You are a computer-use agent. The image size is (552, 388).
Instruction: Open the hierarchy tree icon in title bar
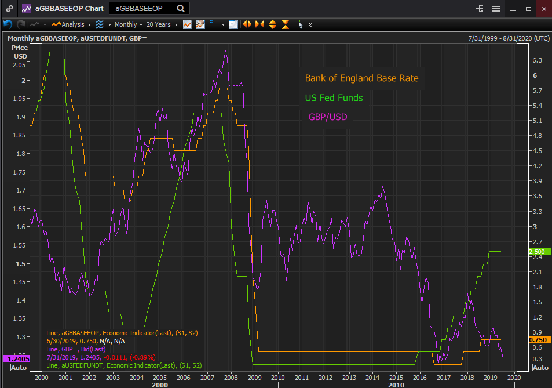click(479, 9)
